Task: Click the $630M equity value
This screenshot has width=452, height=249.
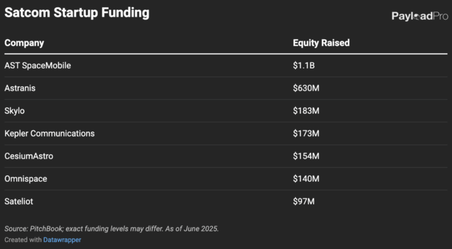Action: tap(306, 88)
